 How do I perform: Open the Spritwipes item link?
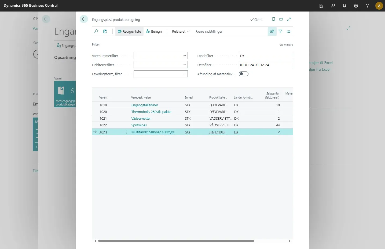click(x=139, y=125)
